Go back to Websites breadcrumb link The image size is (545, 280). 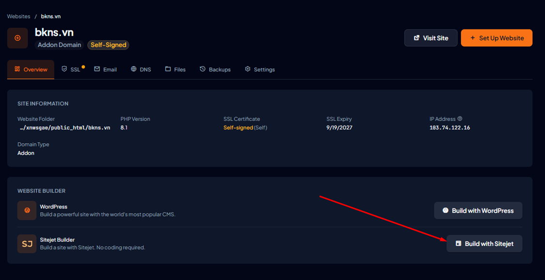(x=18, y=16)
